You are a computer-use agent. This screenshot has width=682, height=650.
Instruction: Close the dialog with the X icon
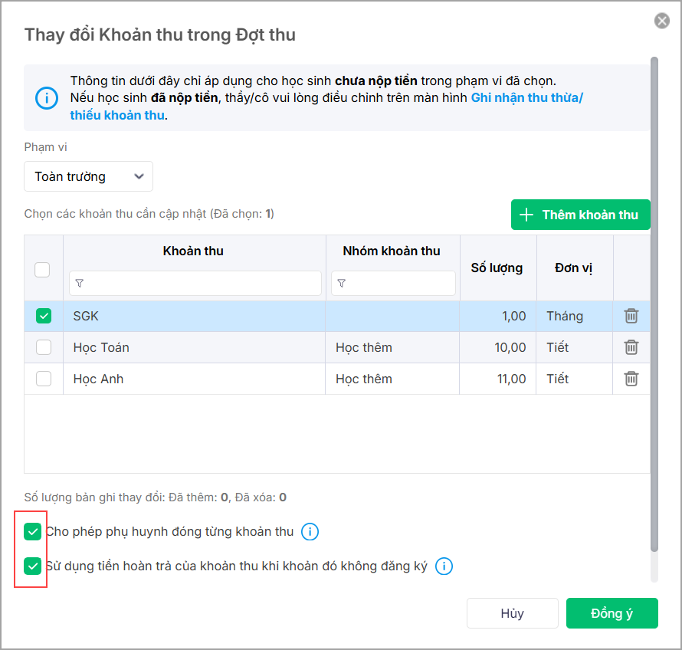coord(662,21)
